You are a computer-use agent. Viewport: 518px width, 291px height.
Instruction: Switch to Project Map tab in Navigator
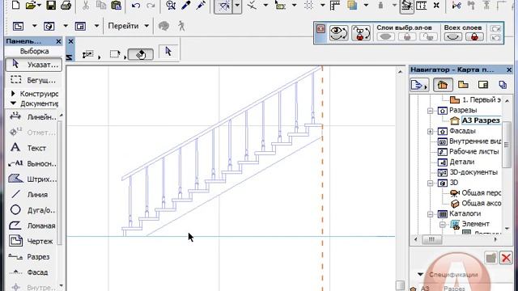tap(443, 85)
